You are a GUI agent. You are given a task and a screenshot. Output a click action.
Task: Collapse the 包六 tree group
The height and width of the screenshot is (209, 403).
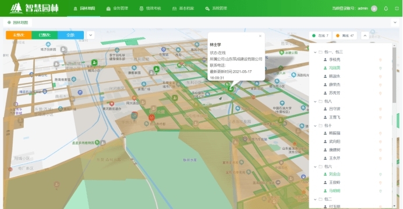tap(315, 167)
